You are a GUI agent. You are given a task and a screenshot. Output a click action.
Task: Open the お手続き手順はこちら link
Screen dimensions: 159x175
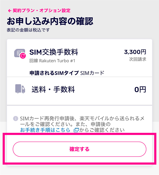[x=45, y=130]
